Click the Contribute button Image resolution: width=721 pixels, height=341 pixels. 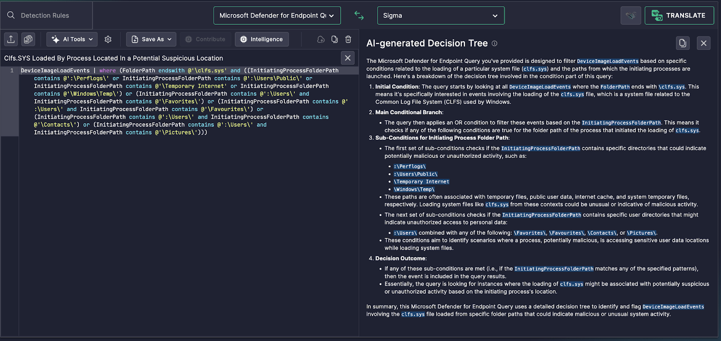pos(205,39)
